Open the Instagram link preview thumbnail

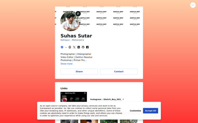(x=74, y=97)
